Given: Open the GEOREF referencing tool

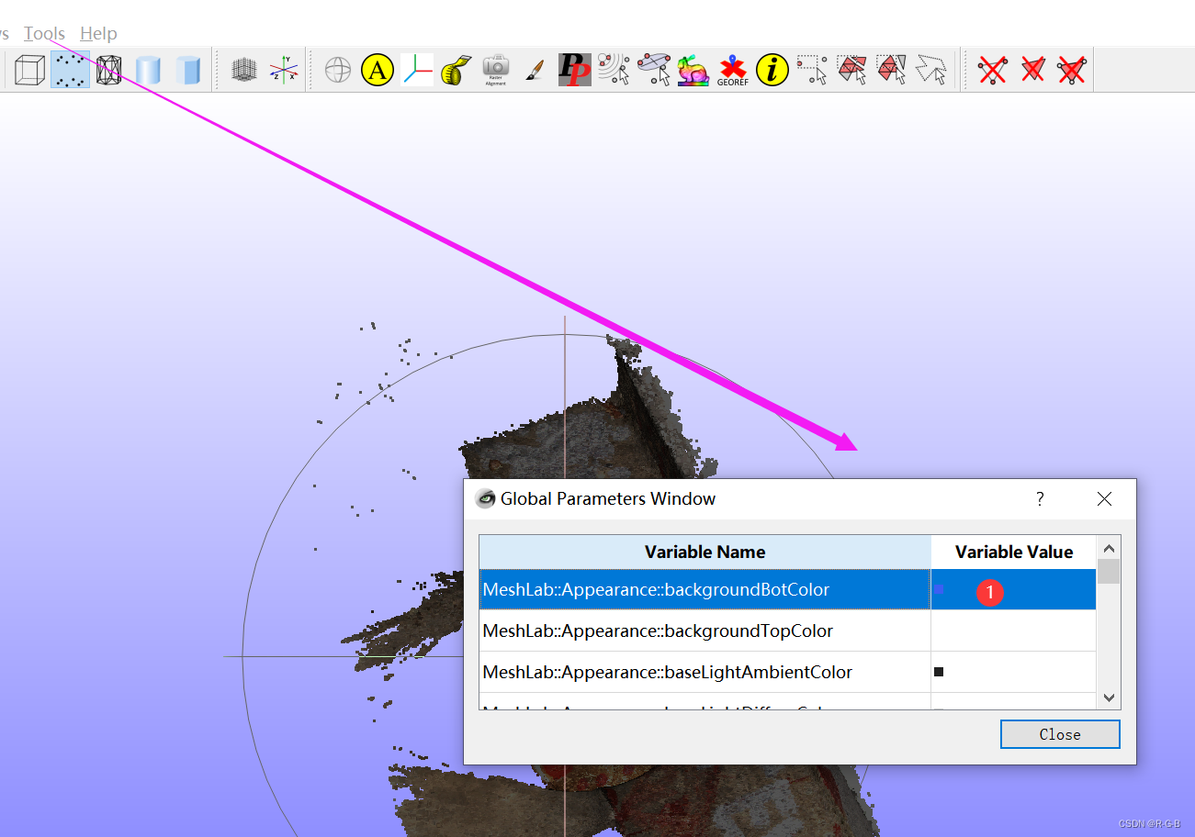Looking at the screenshot, I should [733, 70].
